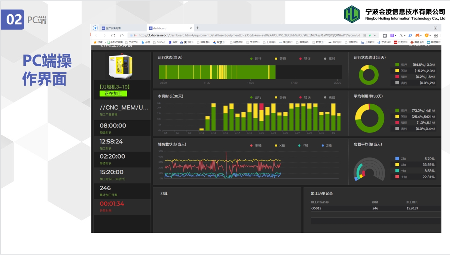
Task: Open the PLC远程 bookmark
Action: pos(335,42)
